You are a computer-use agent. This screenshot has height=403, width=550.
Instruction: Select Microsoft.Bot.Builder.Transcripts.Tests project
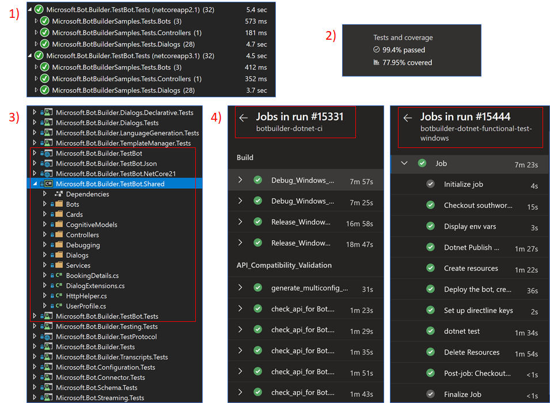(112, 357)
